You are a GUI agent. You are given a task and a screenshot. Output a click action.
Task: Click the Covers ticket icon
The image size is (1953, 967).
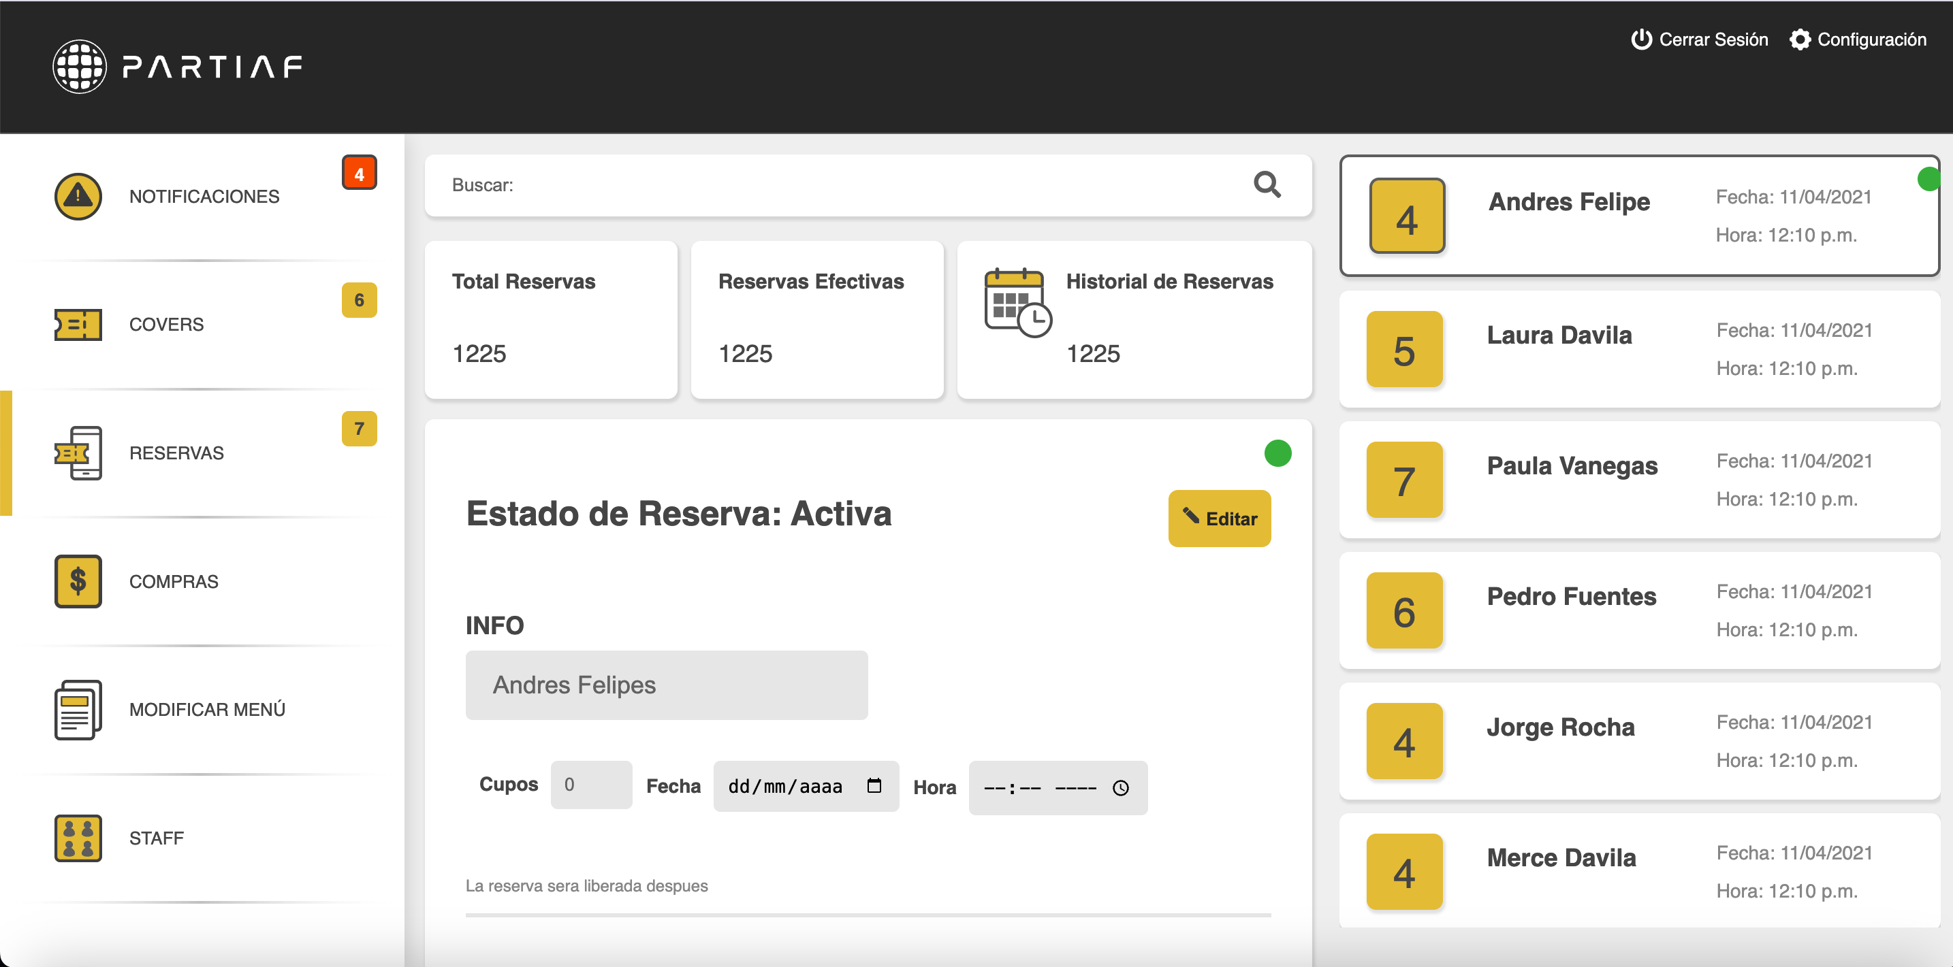78,325
